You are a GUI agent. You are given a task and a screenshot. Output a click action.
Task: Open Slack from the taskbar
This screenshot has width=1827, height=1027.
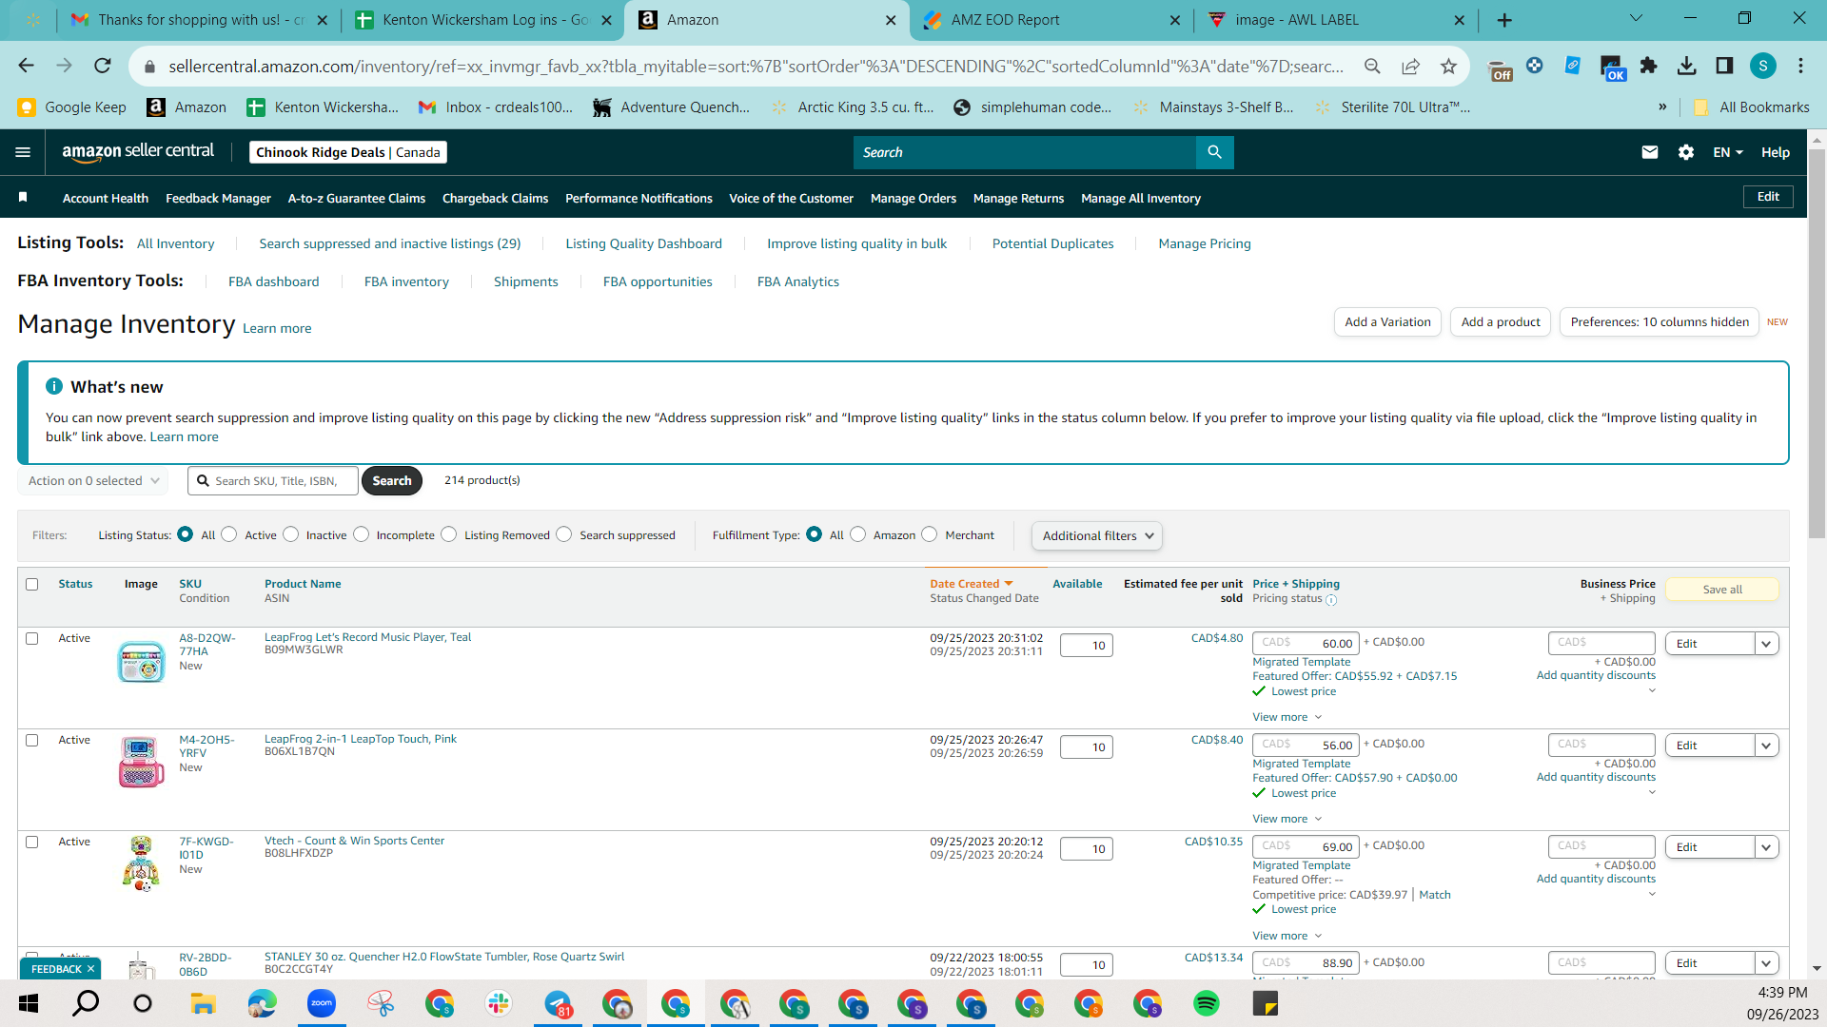[499, 1003]
